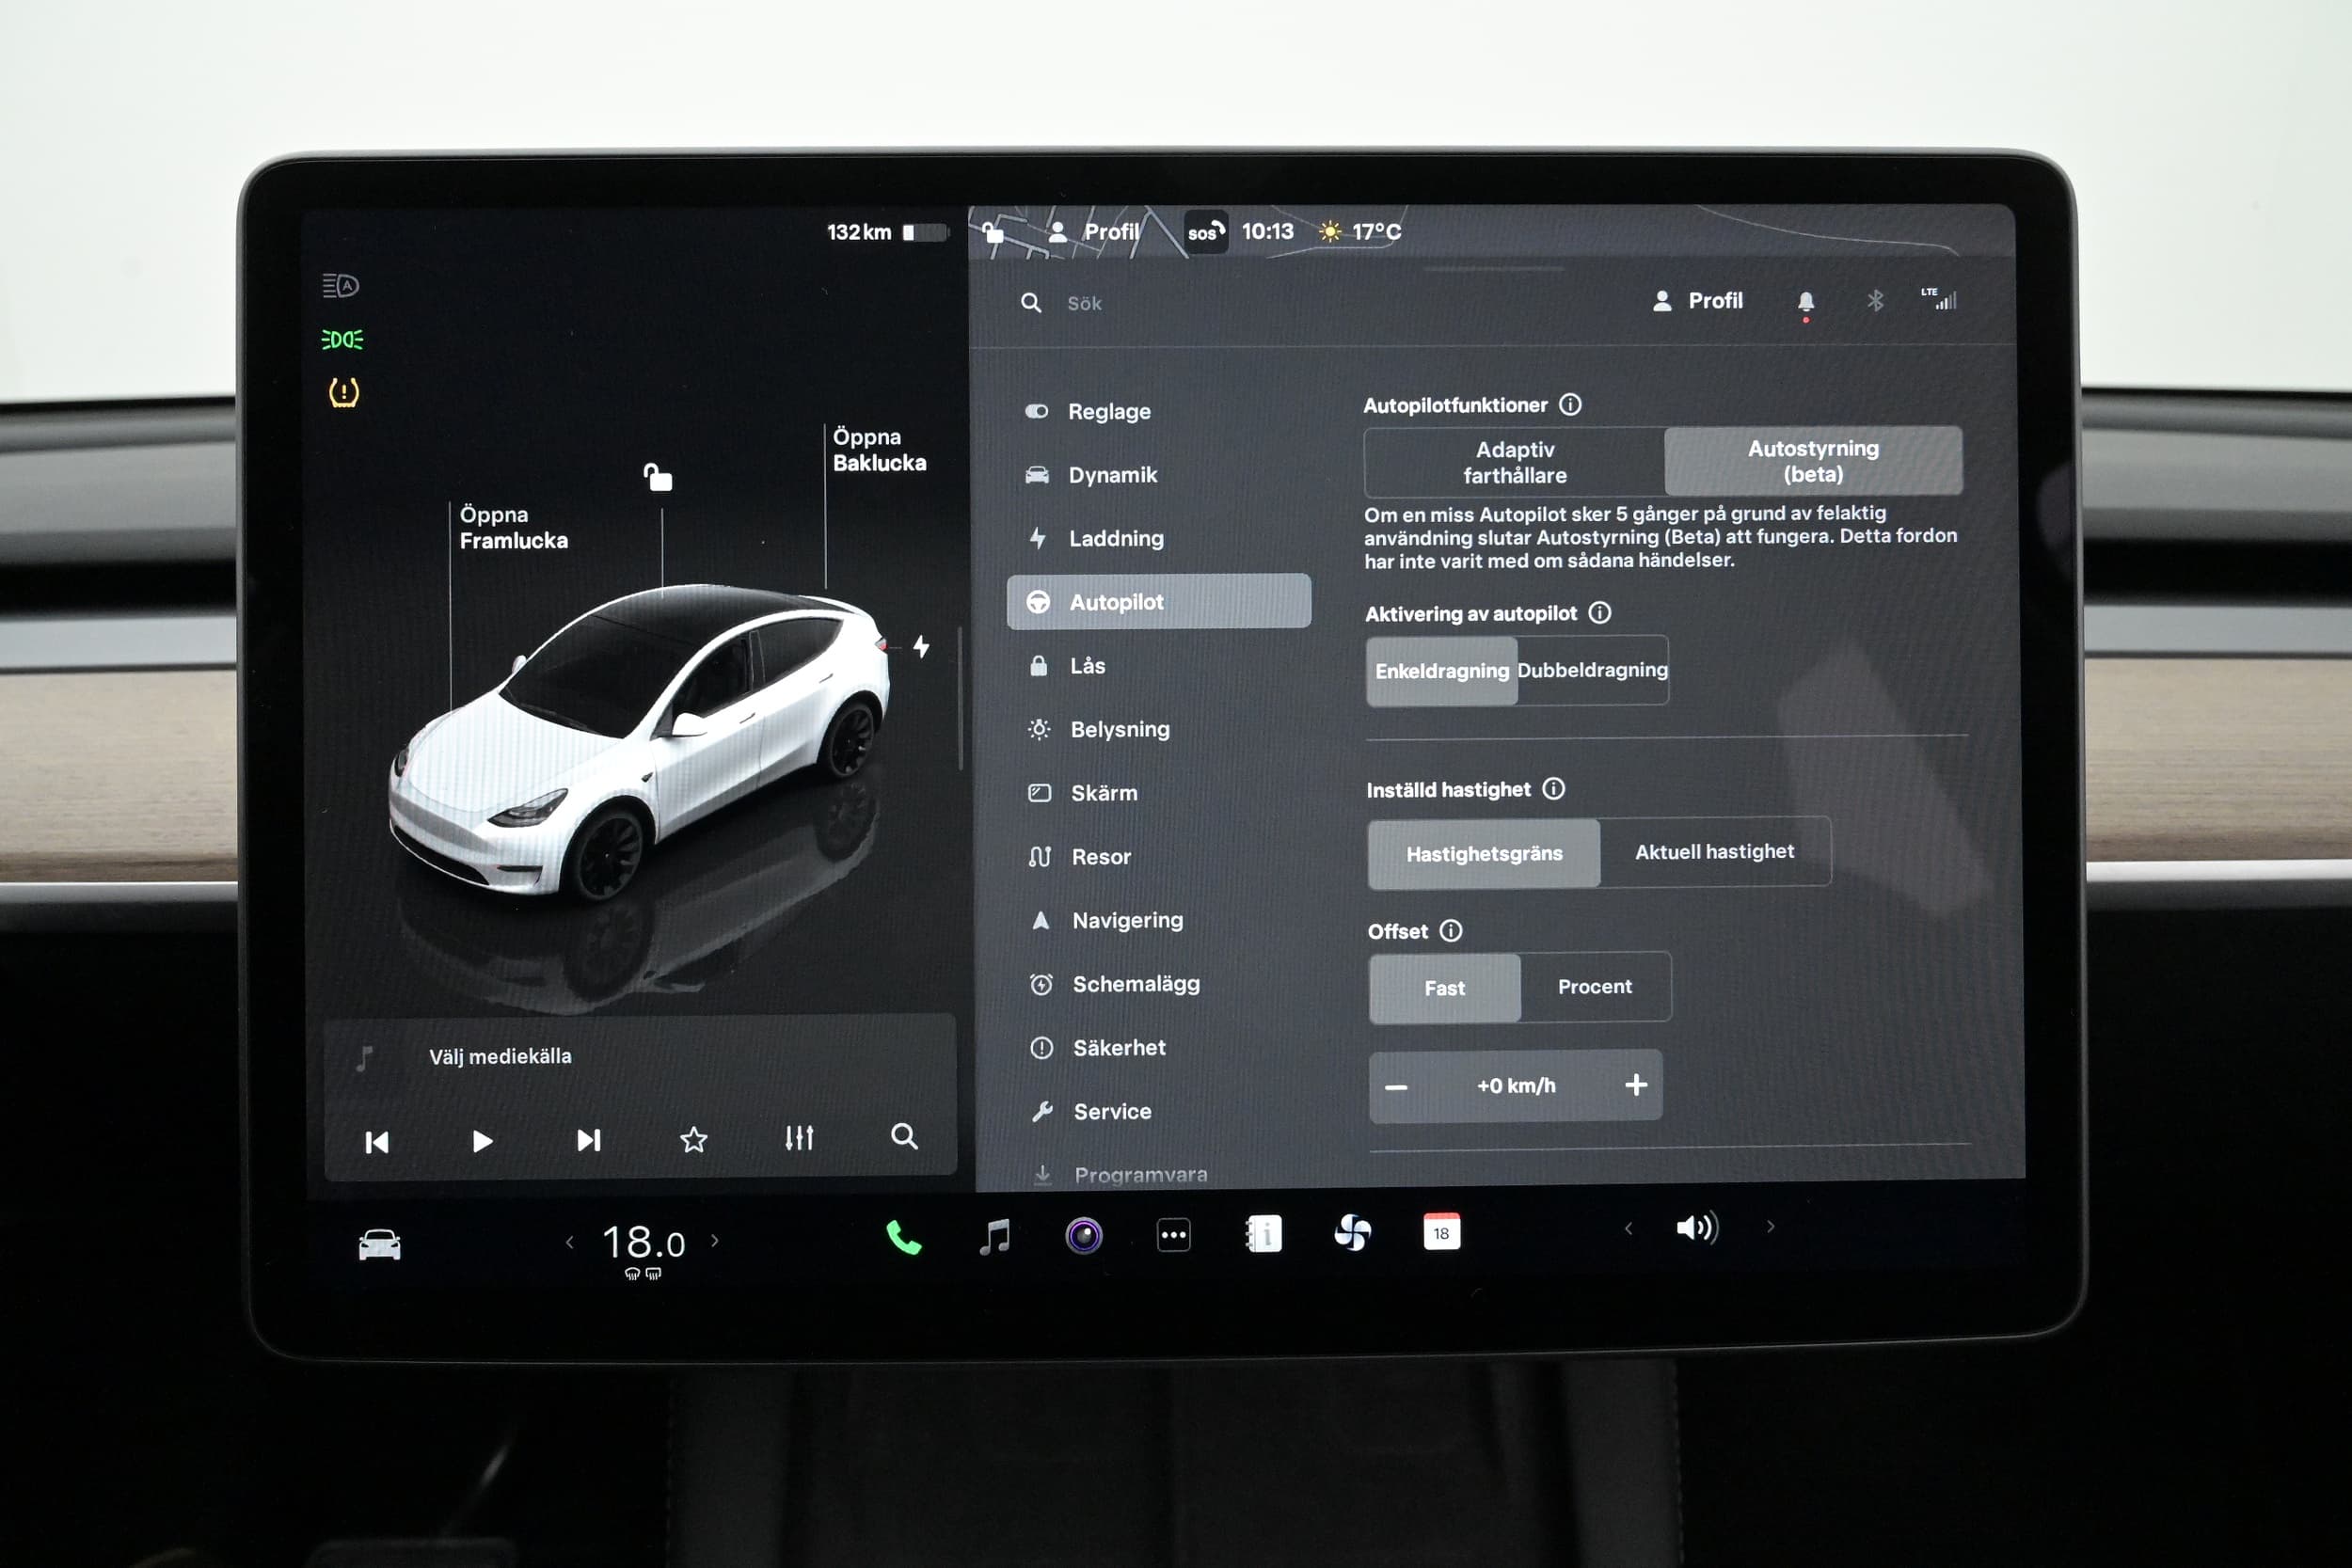This screenshot has width=2352, height=1568.
Task: Tap the volume speaker icon
Action: pos(1697,1228)
